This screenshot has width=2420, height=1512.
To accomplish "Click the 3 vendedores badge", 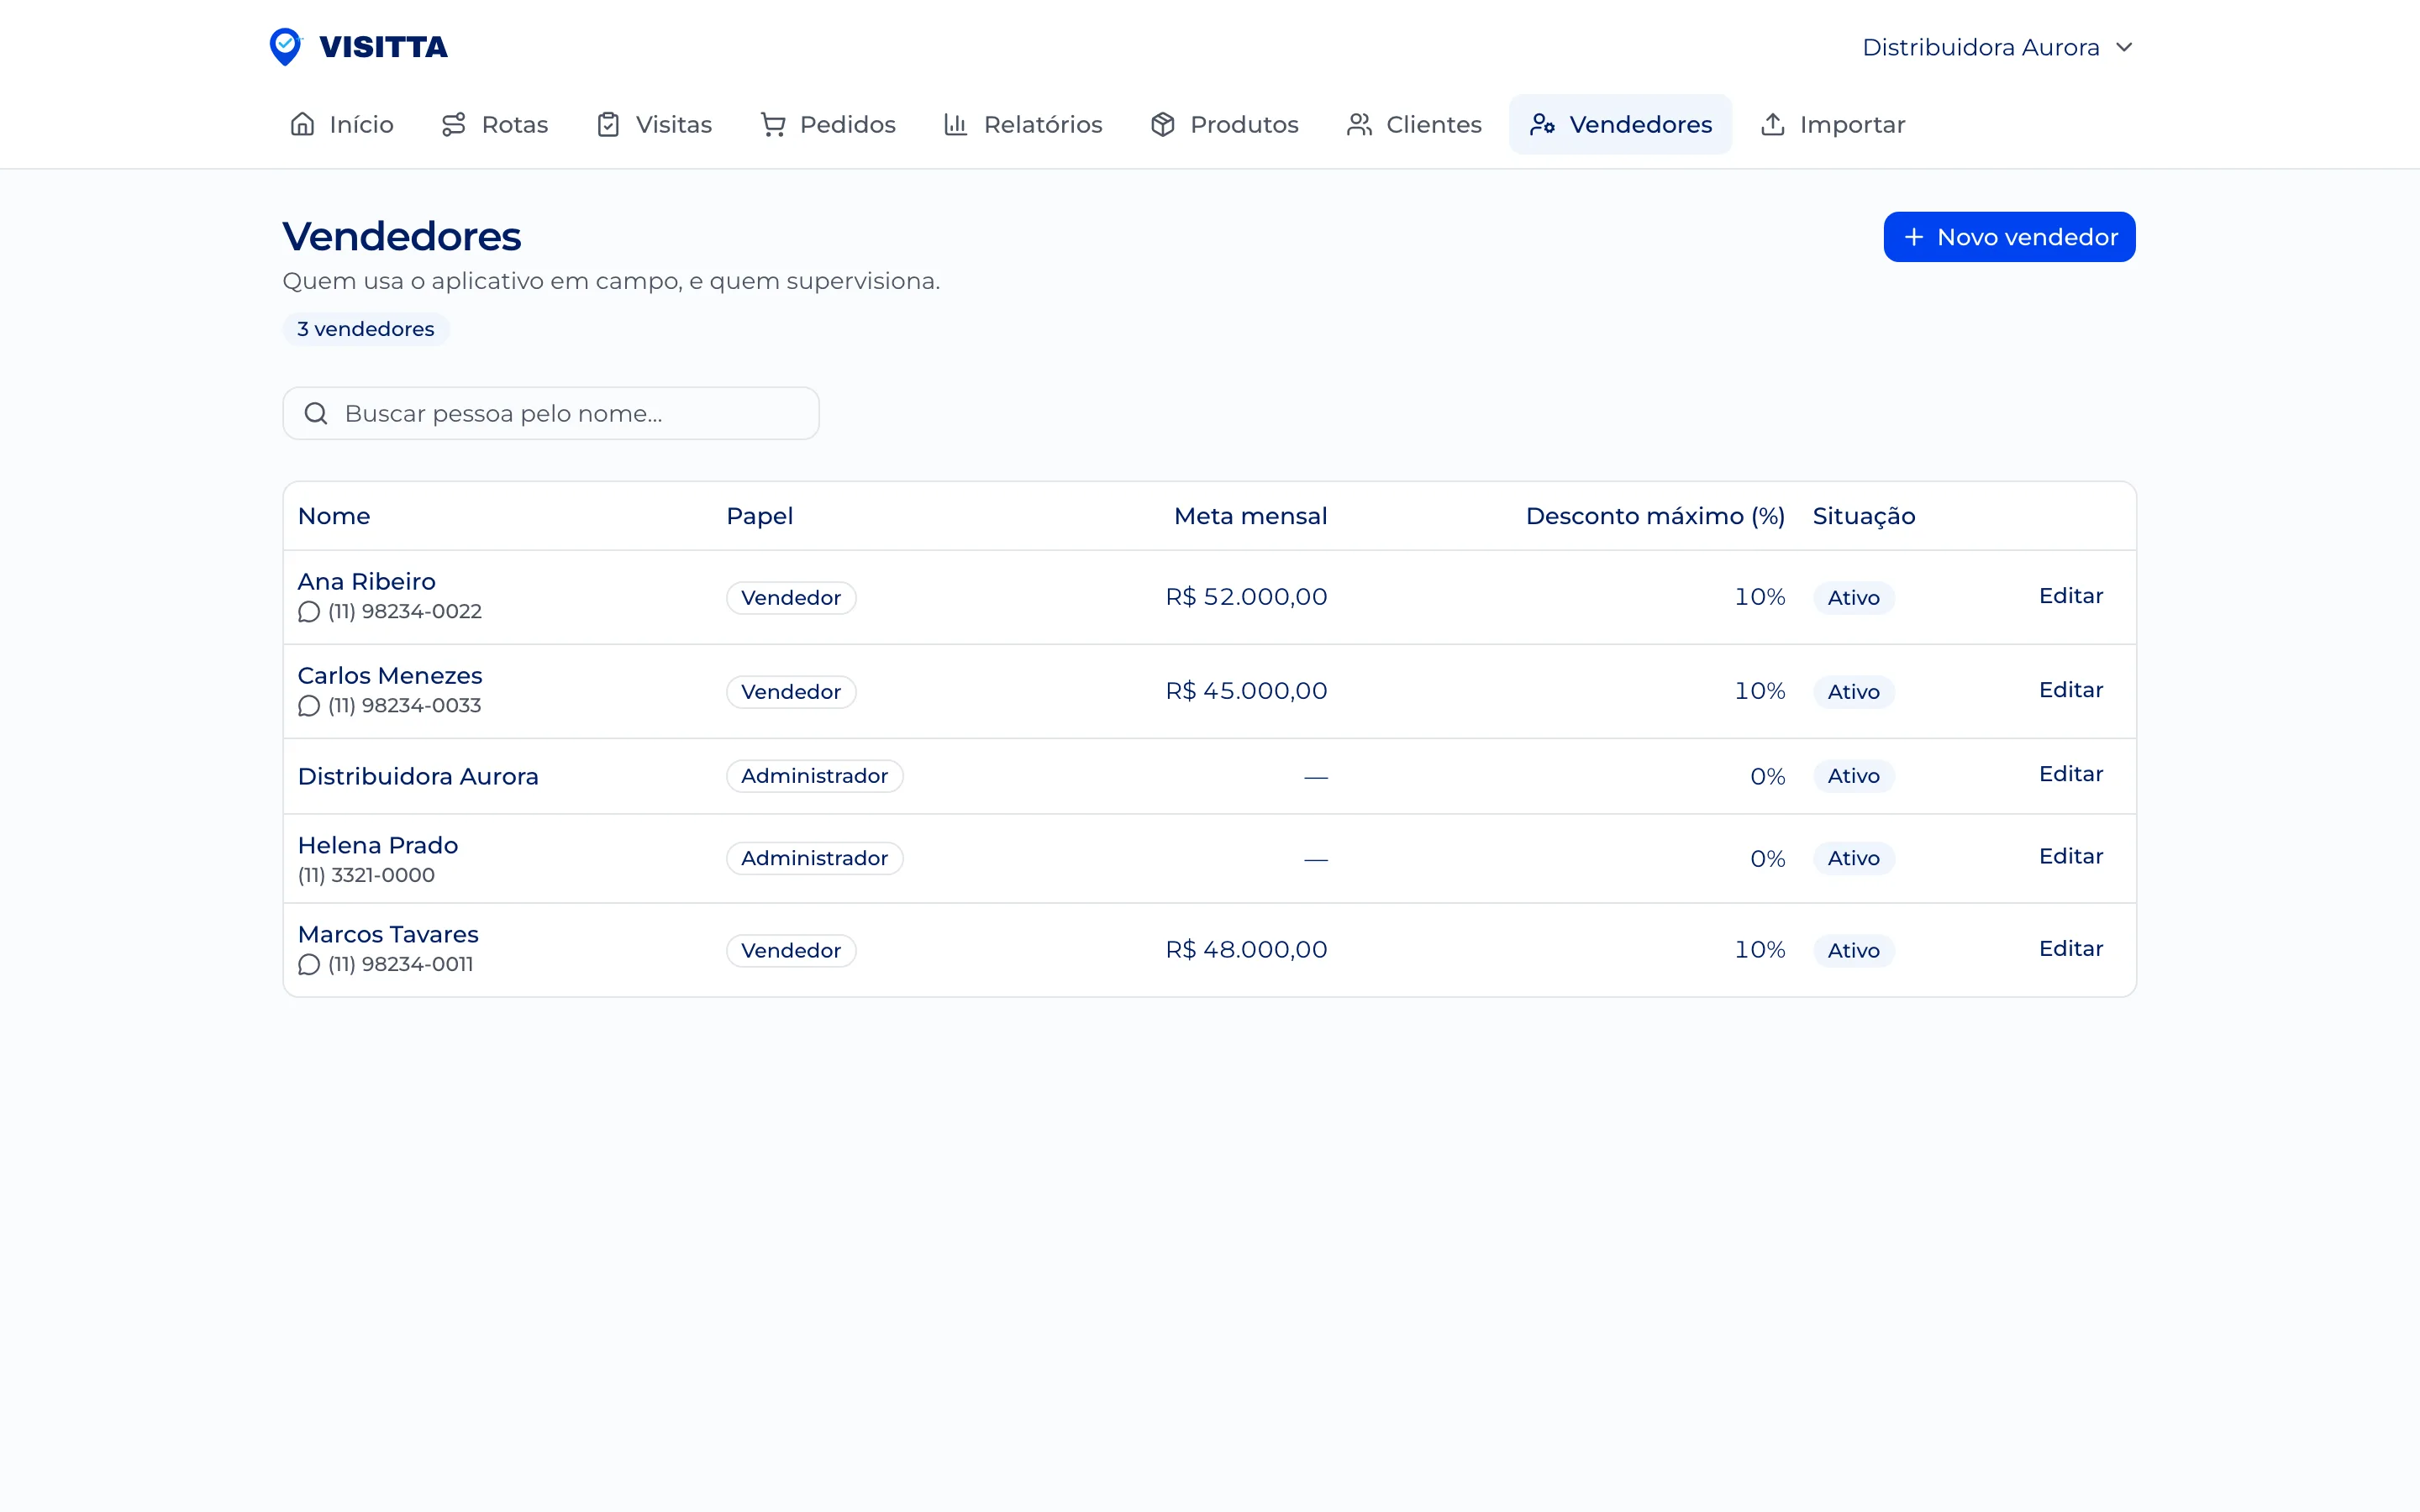I will (366, 329).
